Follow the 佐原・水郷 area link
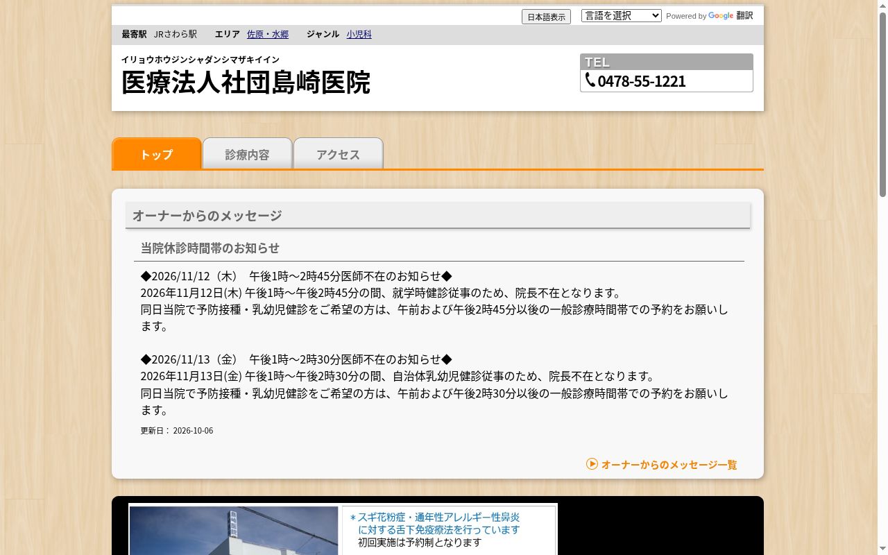The height and width of the screenshot is (555, 888). 268,34
